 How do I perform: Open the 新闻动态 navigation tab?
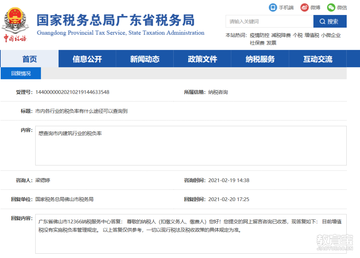pyautogui.click(x=145, y=59)
